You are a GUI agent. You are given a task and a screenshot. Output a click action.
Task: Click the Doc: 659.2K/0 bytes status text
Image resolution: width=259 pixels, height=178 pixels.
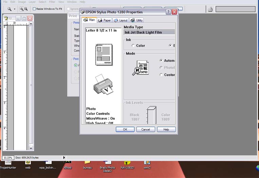tap(27, 158)
